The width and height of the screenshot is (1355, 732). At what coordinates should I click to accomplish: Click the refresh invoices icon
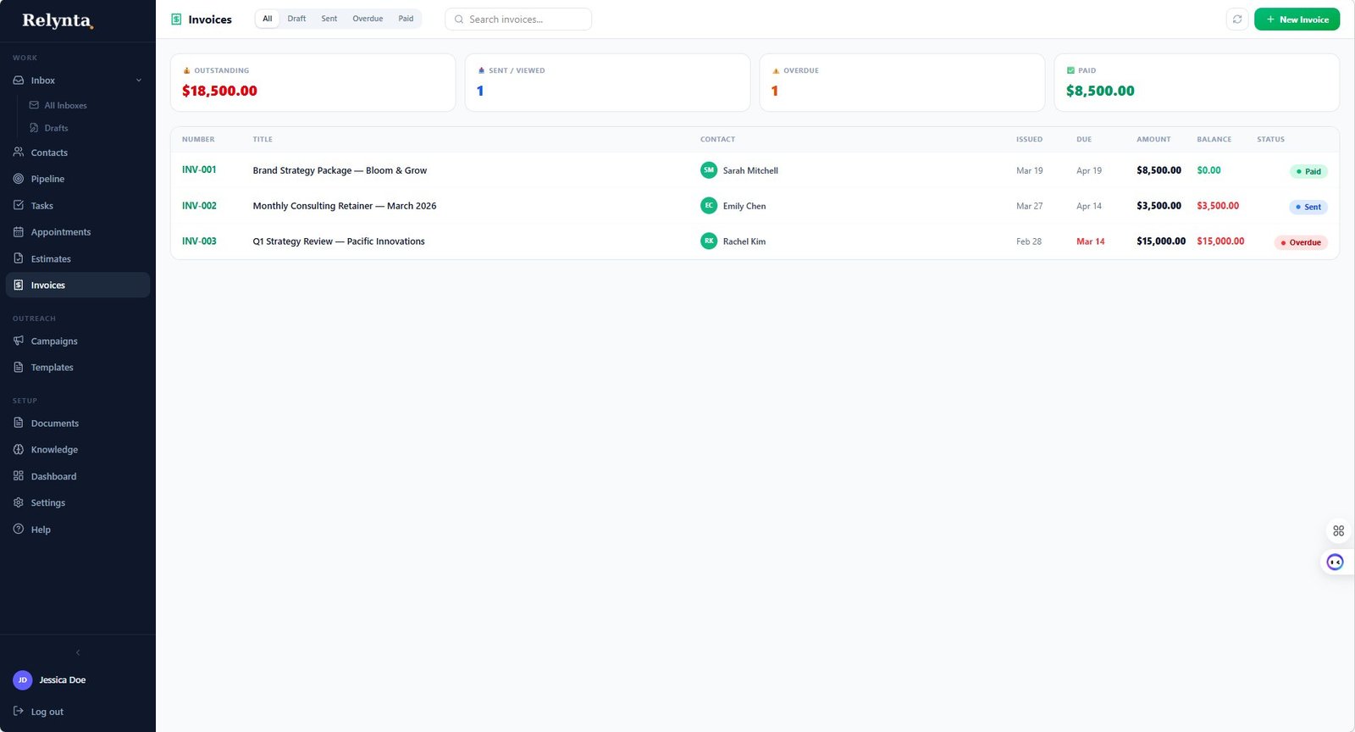pos(1237,19)
